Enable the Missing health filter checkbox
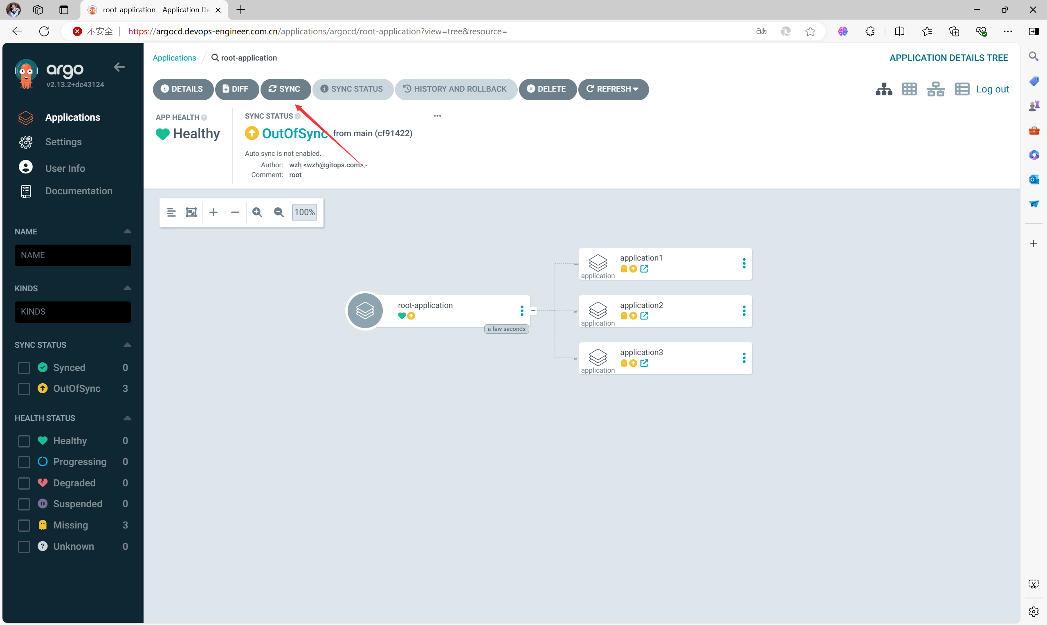This screenshot has width=1047, height=625. coord(24,525)
